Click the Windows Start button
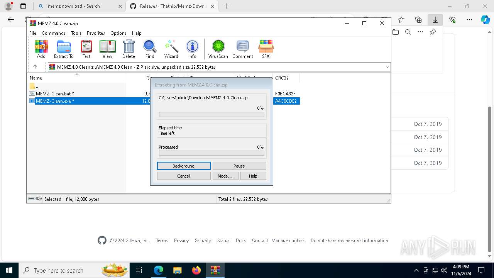The width and height of the screenshot is (494, 278). 9,270
